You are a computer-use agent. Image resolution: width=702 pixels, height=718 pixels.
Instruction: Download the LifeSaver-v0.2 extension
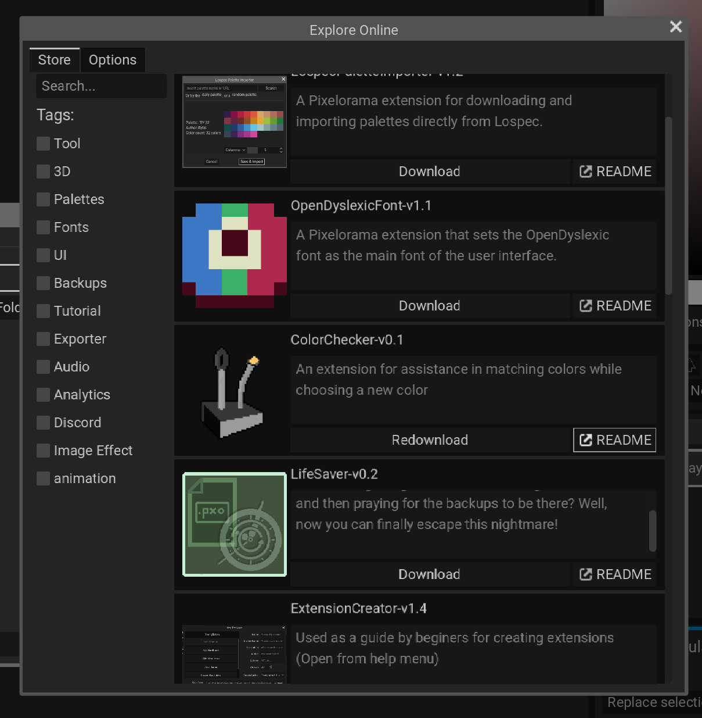pyautogui.click(x=430, y=574)
